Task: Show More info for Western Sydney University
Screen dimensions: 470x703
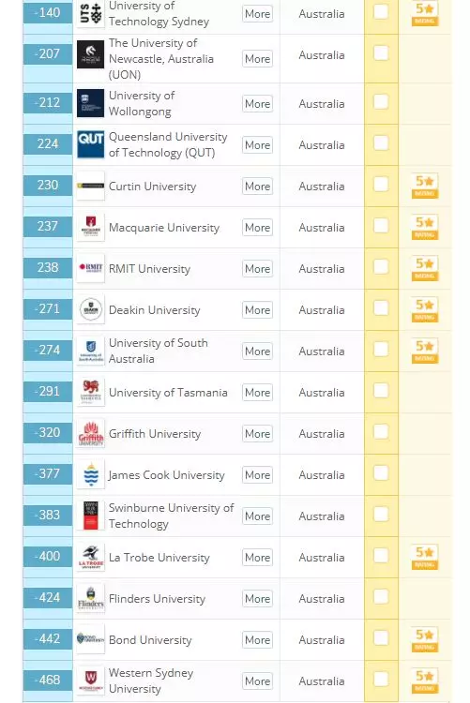Action: coord(257,681)
